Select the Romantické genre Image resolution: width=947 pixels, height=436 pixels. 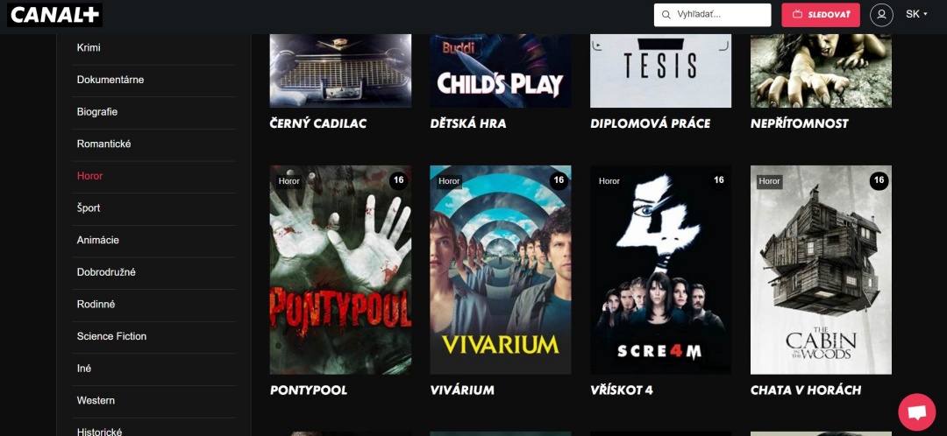103,144
